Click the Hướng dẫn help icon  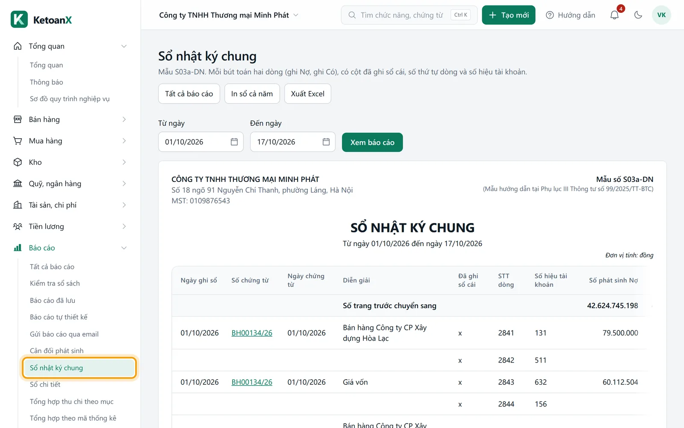pos(550,15)
